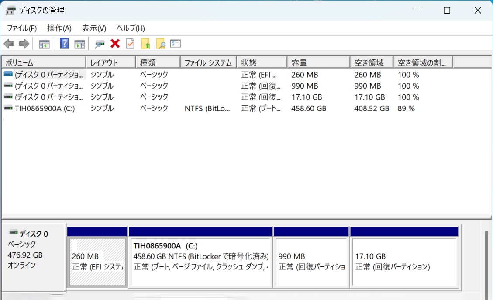Open the 表示(V) menu
This screenshot has width=493, height=300.
click(x=94, y=28)
